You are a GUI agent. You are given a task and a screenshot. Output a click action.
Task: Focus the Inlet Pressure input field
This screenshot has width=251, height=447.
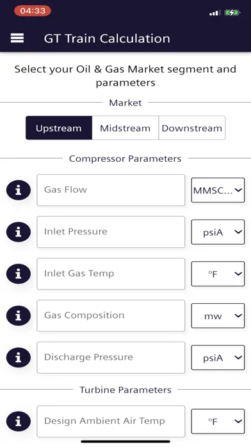(111, 232)
